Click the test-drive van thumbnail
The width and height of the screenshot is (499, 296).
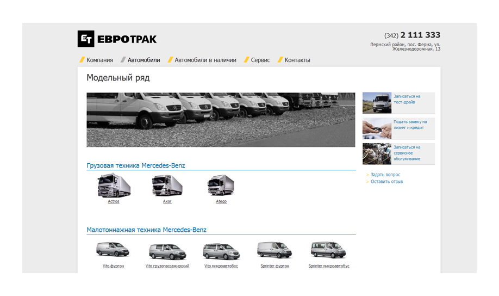pyautogui.click(x=377, y=103)
